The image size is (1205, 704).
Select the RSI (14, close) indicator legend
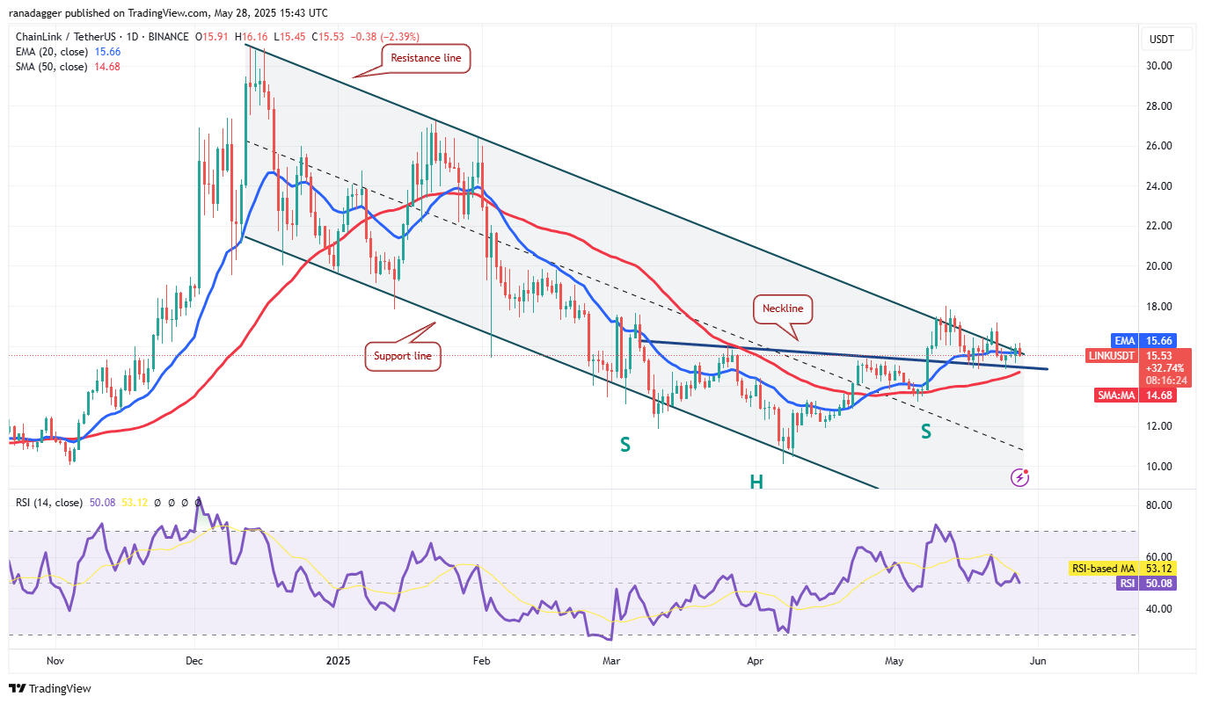point(47,503)
